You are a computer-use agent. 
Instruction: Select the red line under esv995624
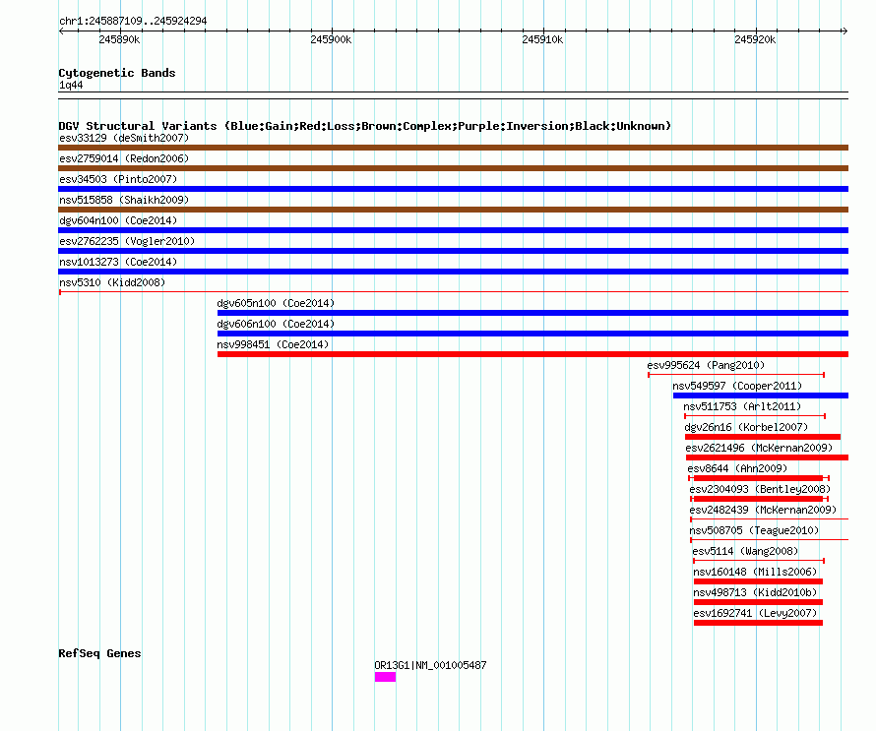pyautogui.click(x=736, y=374)
